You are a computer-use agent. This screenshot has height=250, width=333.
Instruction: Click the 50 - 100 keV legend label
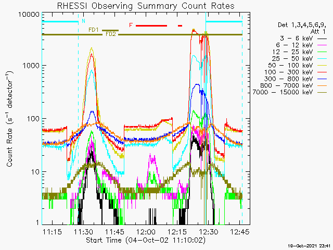[290, 65]
